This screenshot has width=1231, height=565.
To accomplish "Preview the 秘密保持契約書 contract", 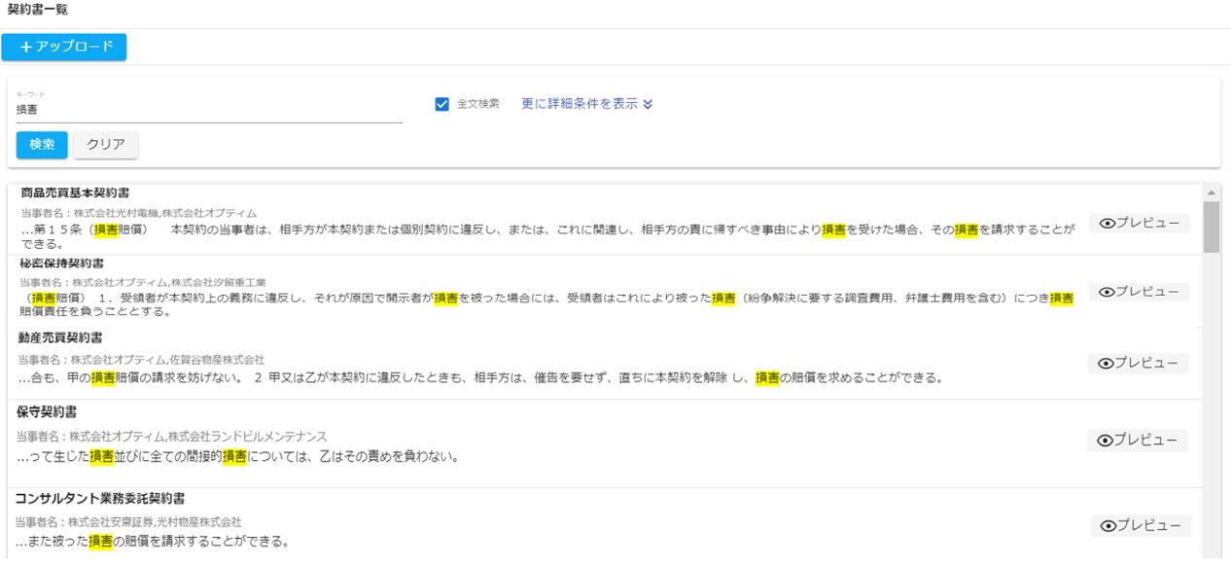I will pyautogui.click(x=1139, y=292).
